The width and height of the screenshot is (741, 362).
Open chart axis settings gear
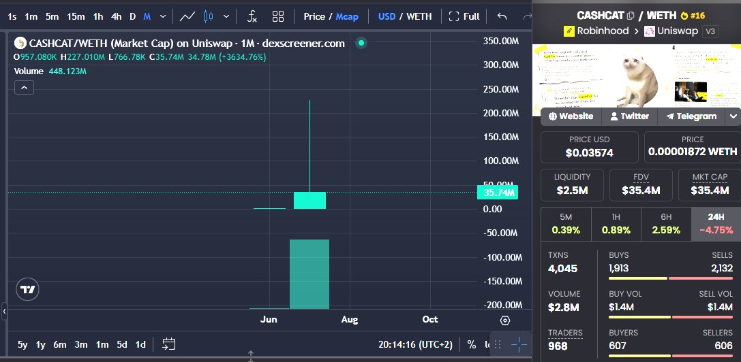504,321
